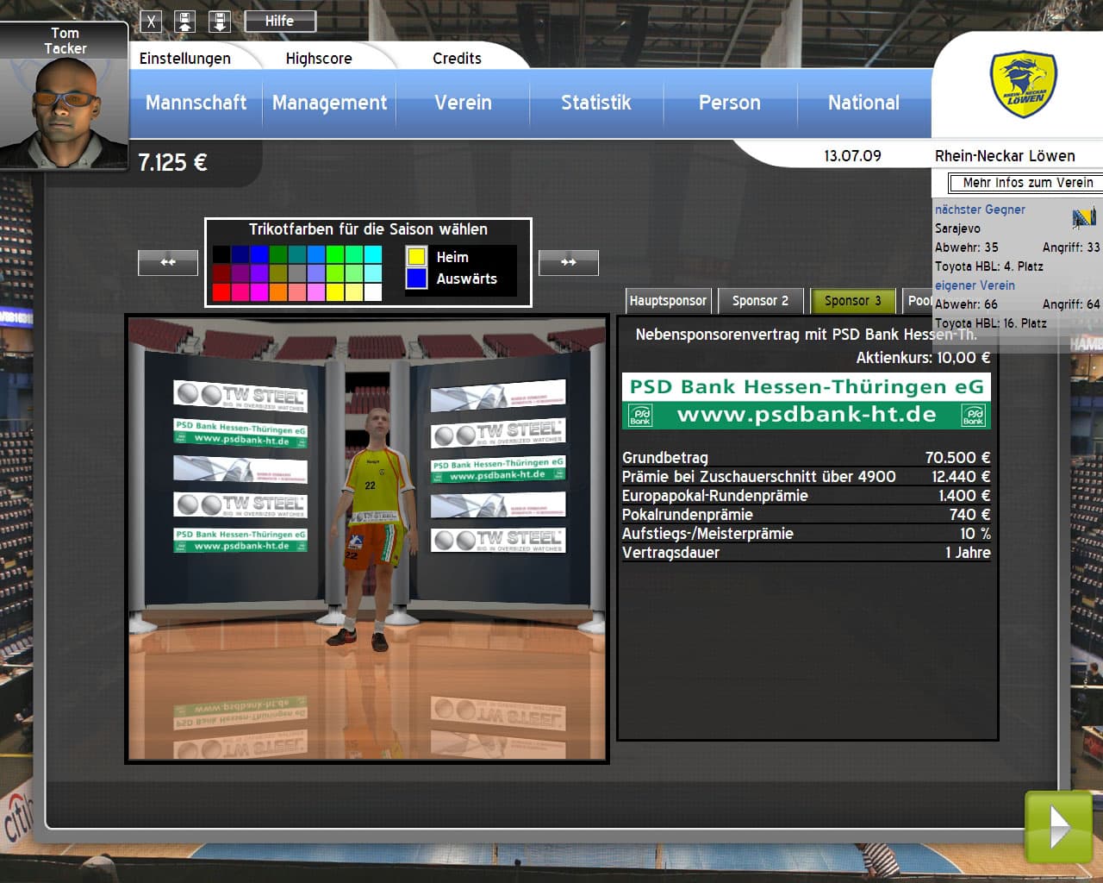Click the Aufstiegs-/Meisterprämie row
Image resolution: width=1103 pixels, height=883 pixels.
pyautogui.click(x=806, y=534)
